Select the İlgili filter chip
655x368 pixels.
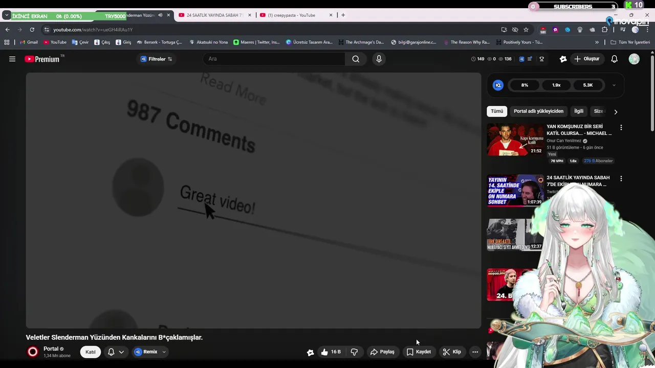tap(579, 111)
